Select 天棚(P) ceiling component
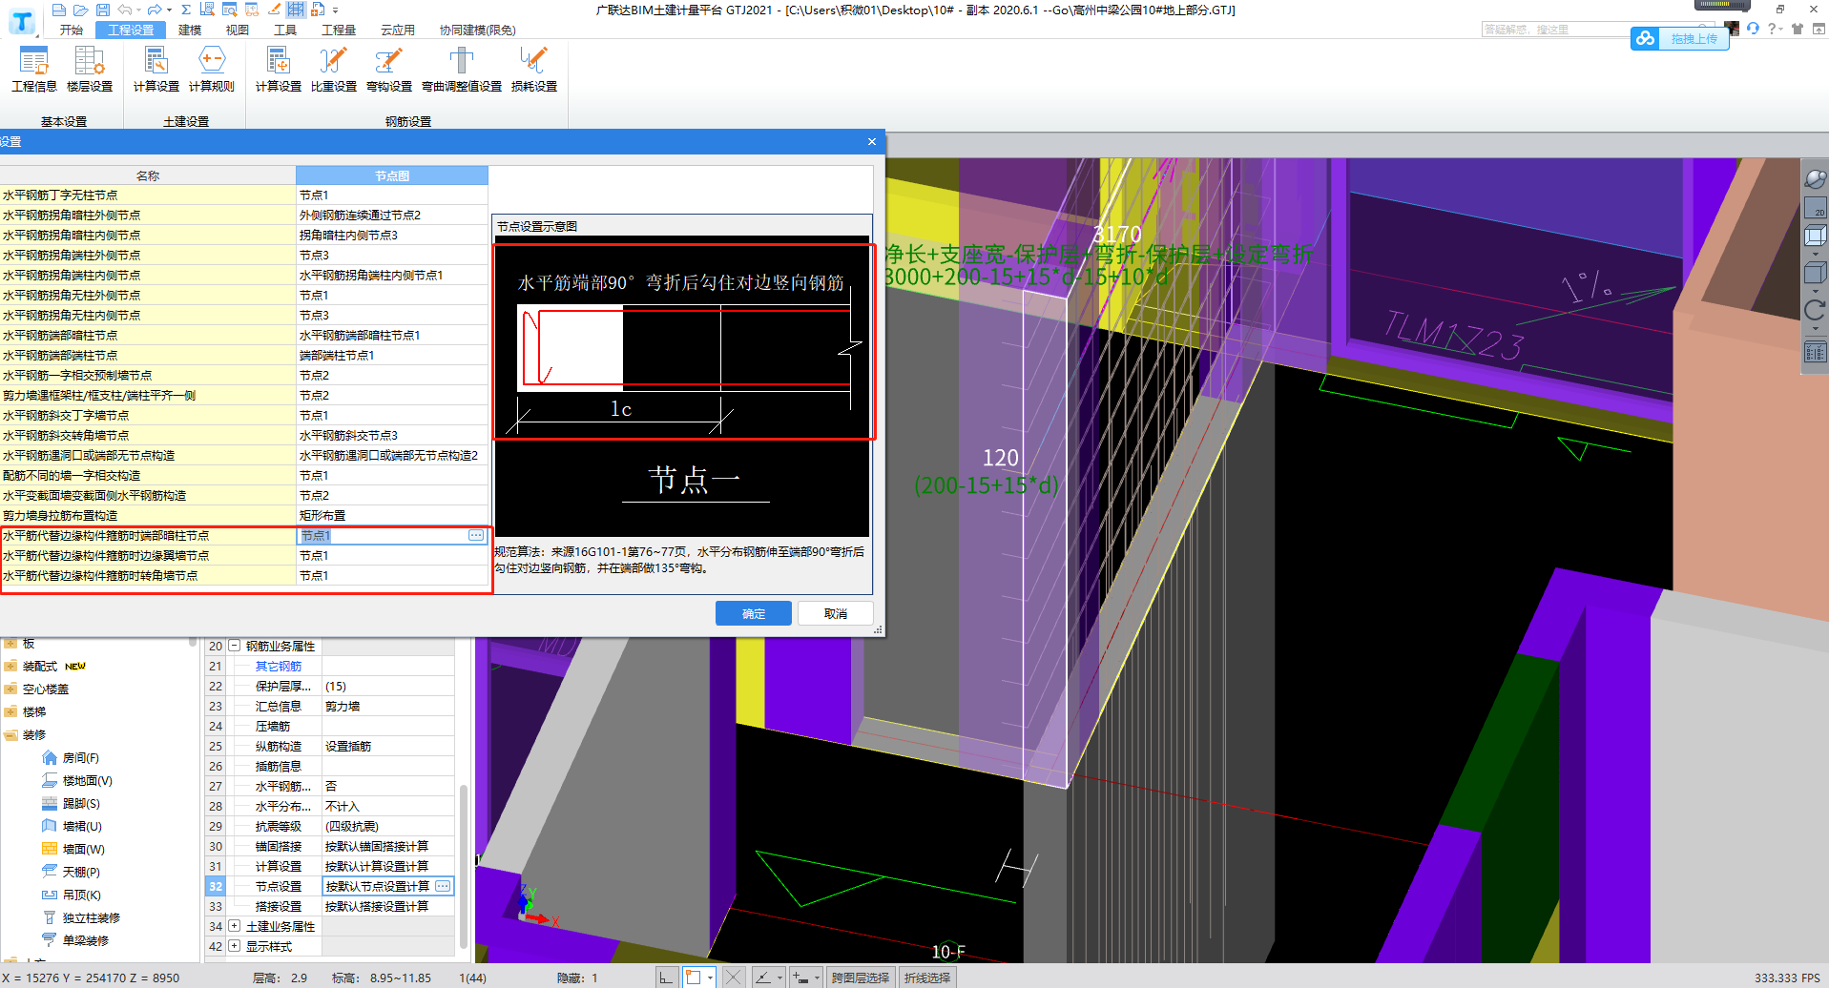1829x988 pixels. point(72,873)
